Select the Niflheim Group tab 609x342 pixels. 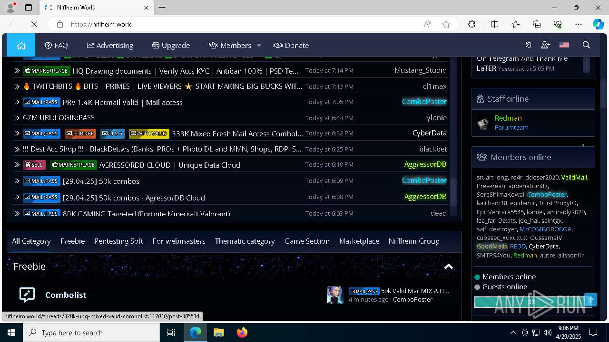point(414,241)
